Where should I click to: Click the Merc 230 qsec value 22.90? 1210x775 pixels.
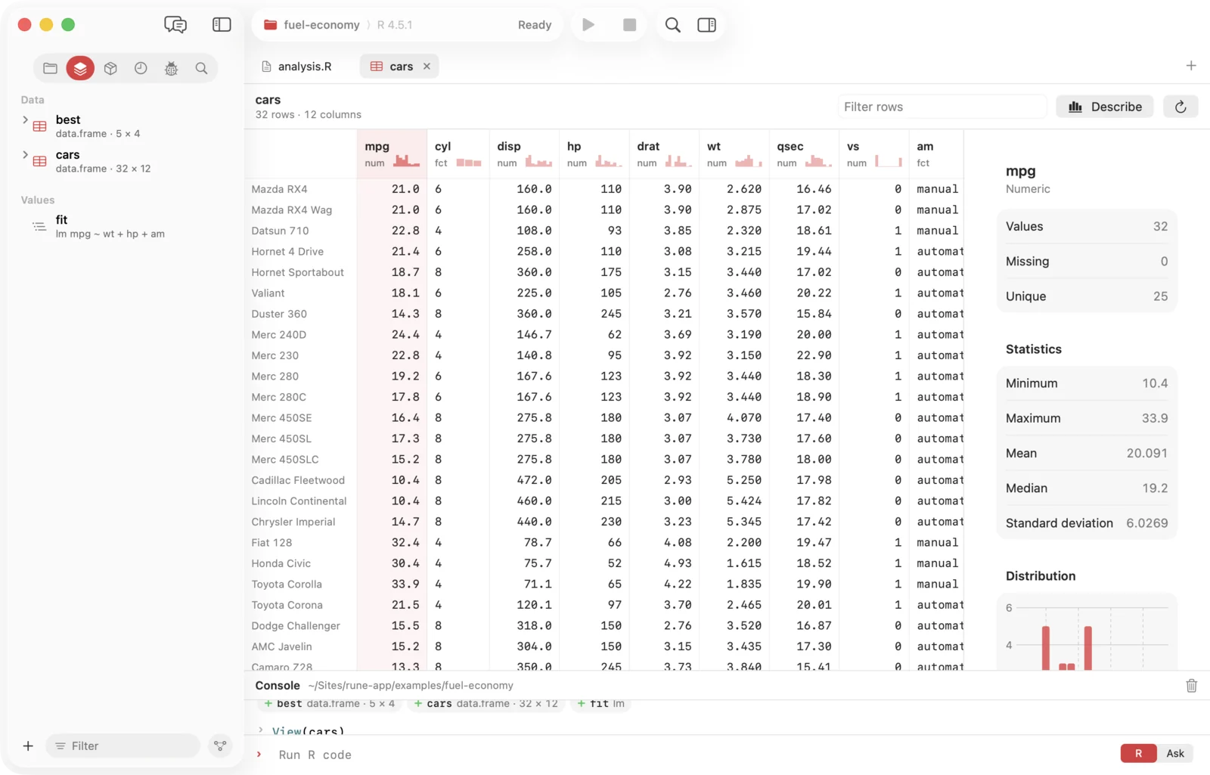point(814,355)
